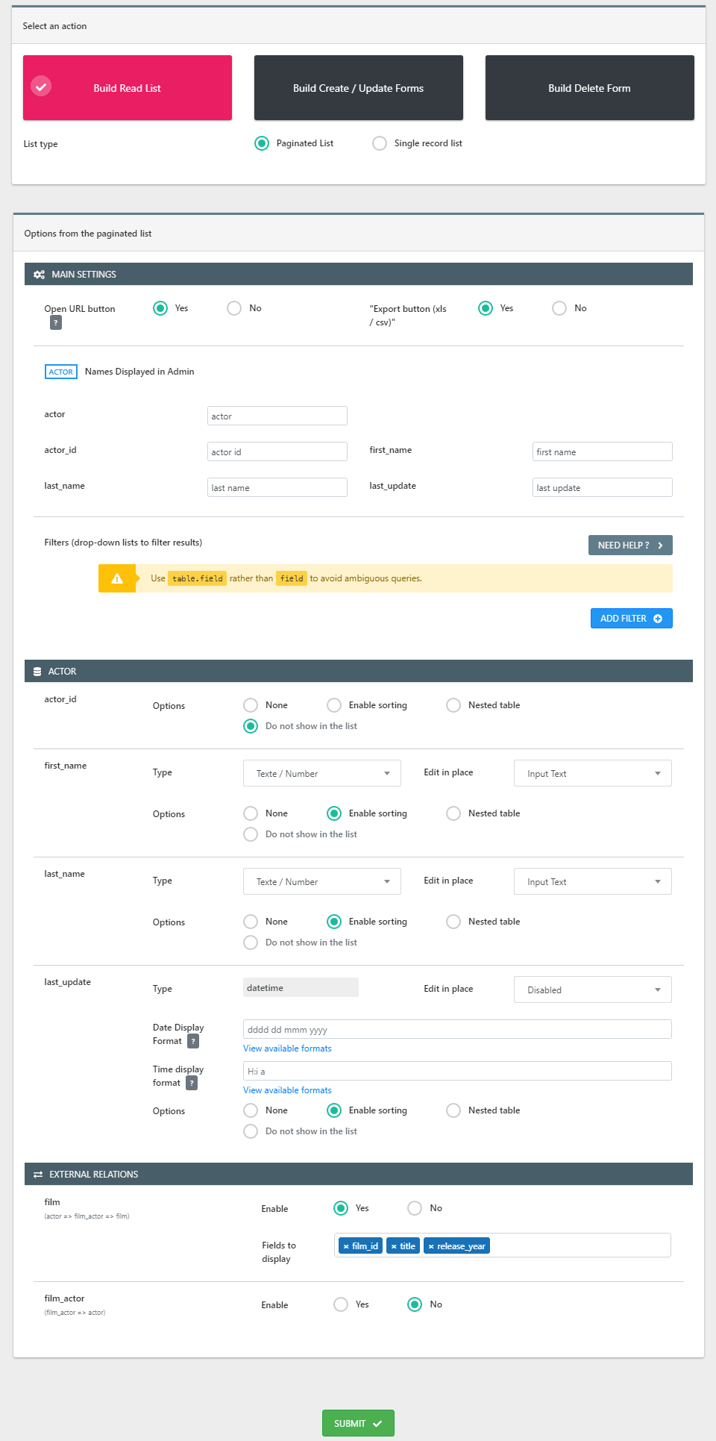
Task: Choose Do not show for first_name
Action: pos(251,834)
